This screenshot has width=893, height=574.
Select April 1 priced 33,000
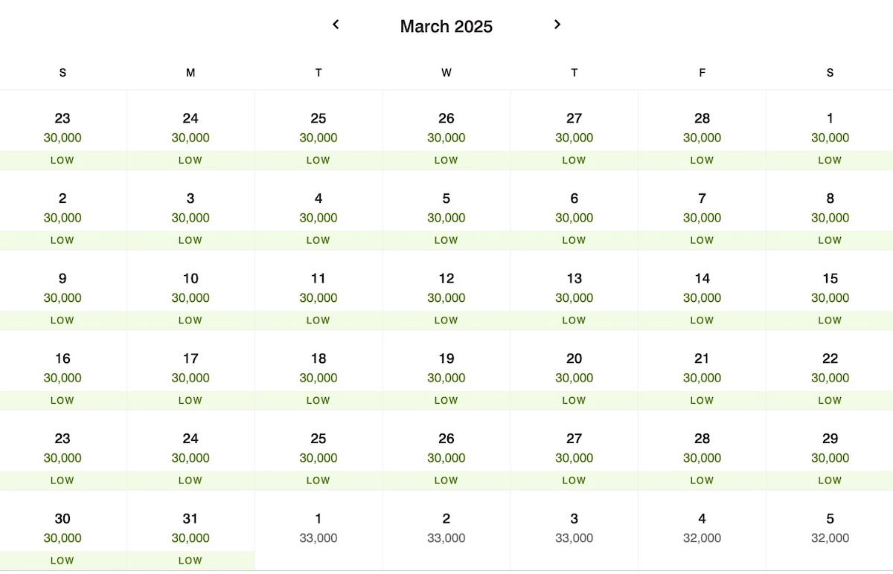(319, 530)
